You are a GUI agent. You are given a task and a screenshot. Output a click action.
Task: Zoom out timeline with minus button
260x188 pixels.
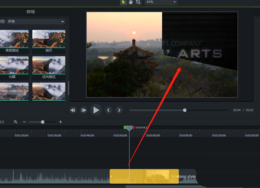24,122
